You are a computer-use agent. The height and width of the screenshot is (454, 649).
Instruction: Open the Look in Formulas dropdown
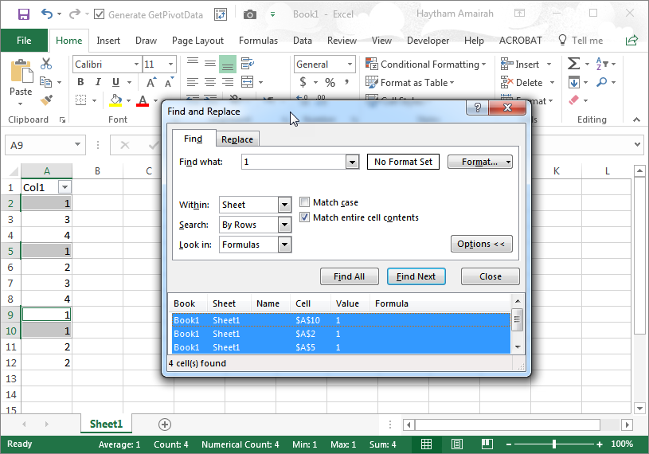coord(284,245)
